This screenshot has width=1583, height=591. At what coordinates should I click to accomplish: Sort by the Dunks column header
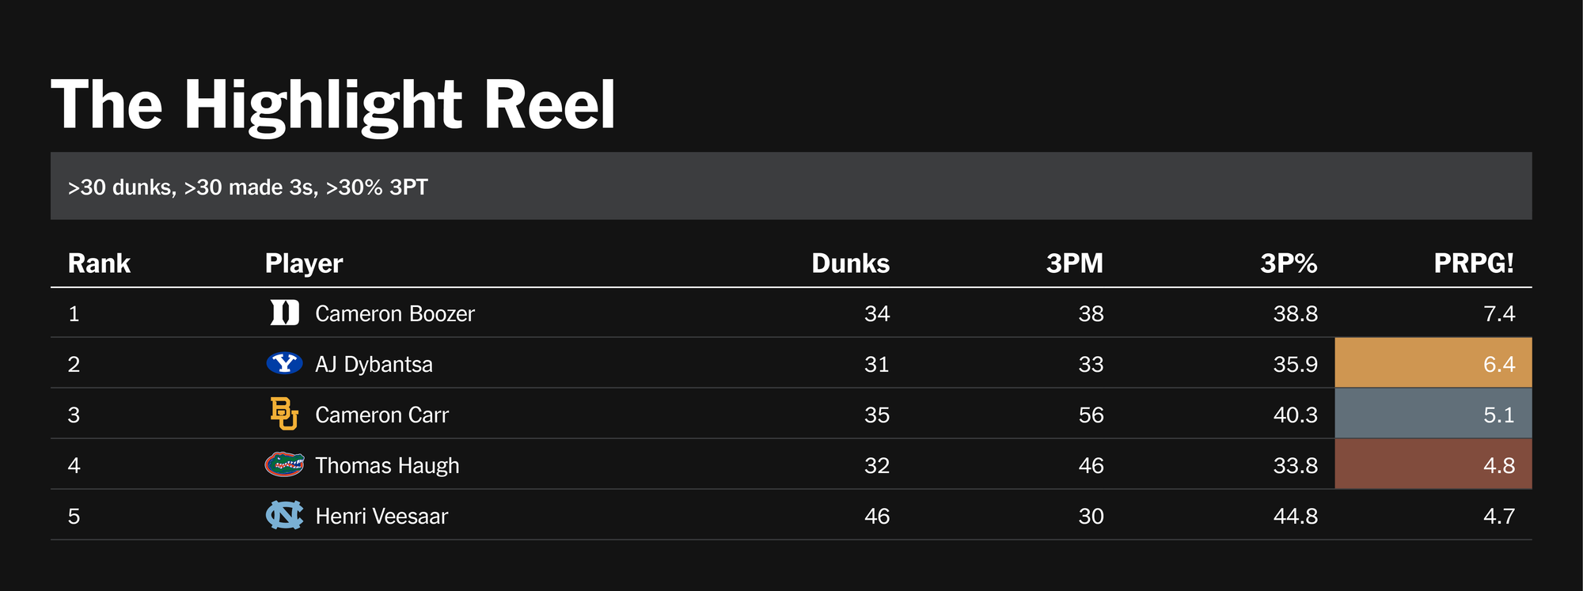click(x=850, y=263)
